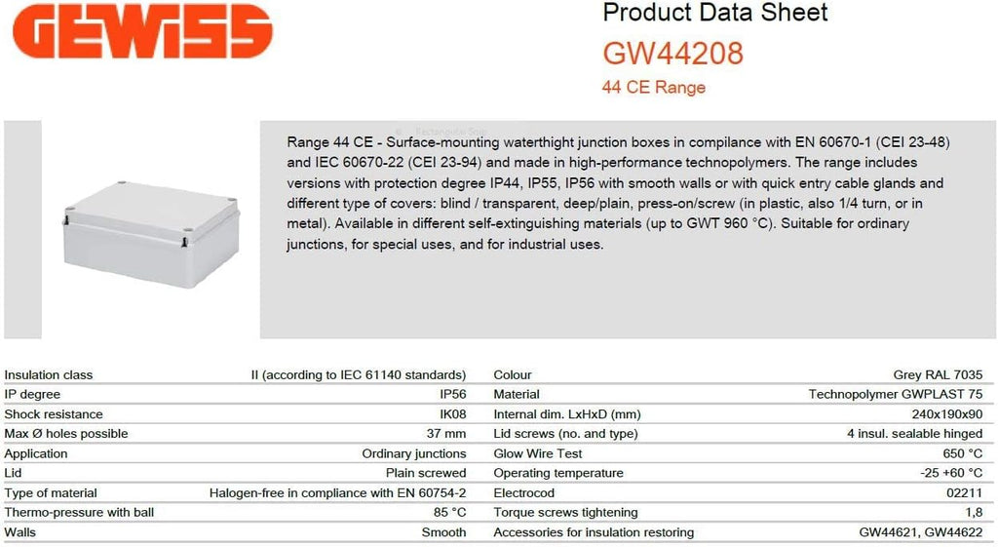Click the 44 CE Range subtitle
998x547 pixels.
tap(654, 88)
